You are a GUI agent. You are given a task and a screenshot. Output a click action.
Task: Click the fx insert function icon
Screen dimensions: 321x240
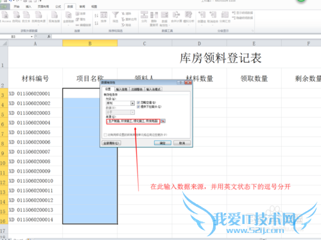tap(49, 37)
